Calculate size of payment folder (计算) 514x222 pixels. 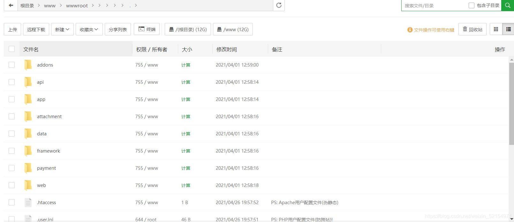[186, 168]
